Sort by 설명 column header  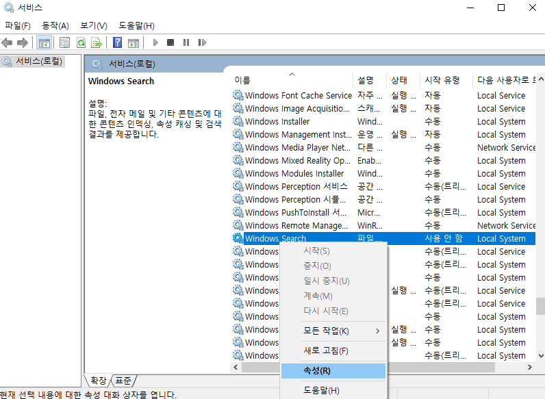[x=370, y=80]
